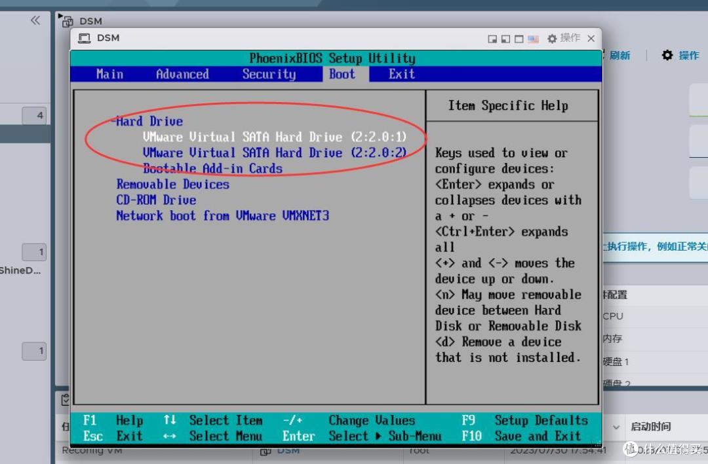
Task: Click the laptop icon in the DSM console title bar
Action: click(x=85, y=39)
